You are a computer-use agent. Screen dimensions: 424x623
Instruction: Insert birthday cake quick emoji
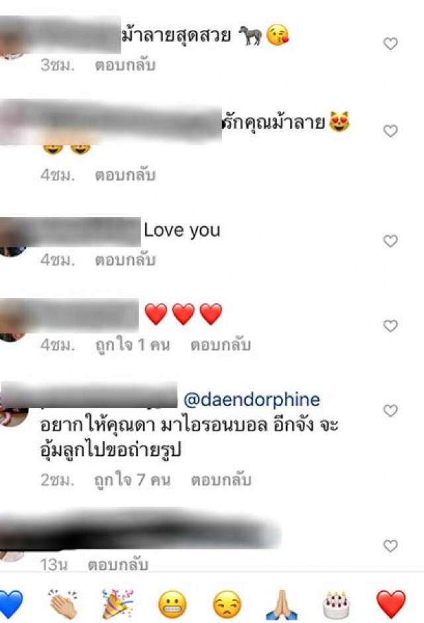pos(336,604)
